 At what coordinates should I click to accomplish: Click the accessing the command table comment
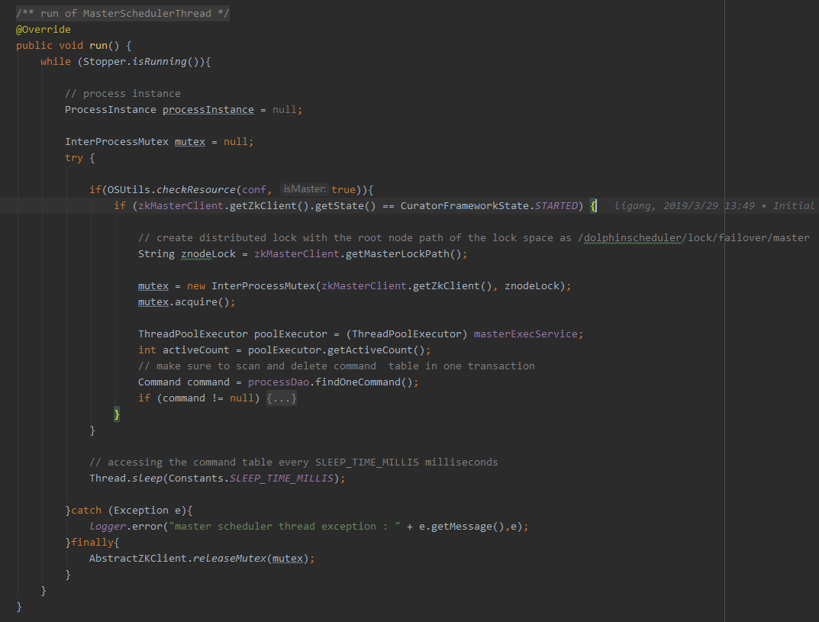[x=294, y=462]
